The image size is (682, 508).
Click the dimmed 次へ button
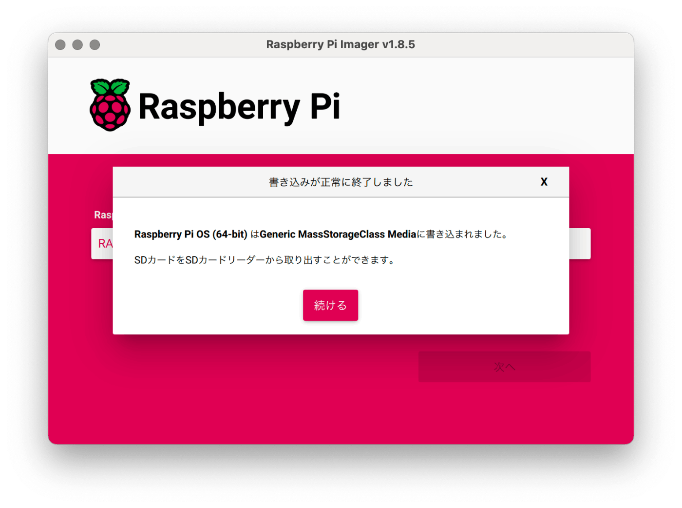click(x=504, y=367)
